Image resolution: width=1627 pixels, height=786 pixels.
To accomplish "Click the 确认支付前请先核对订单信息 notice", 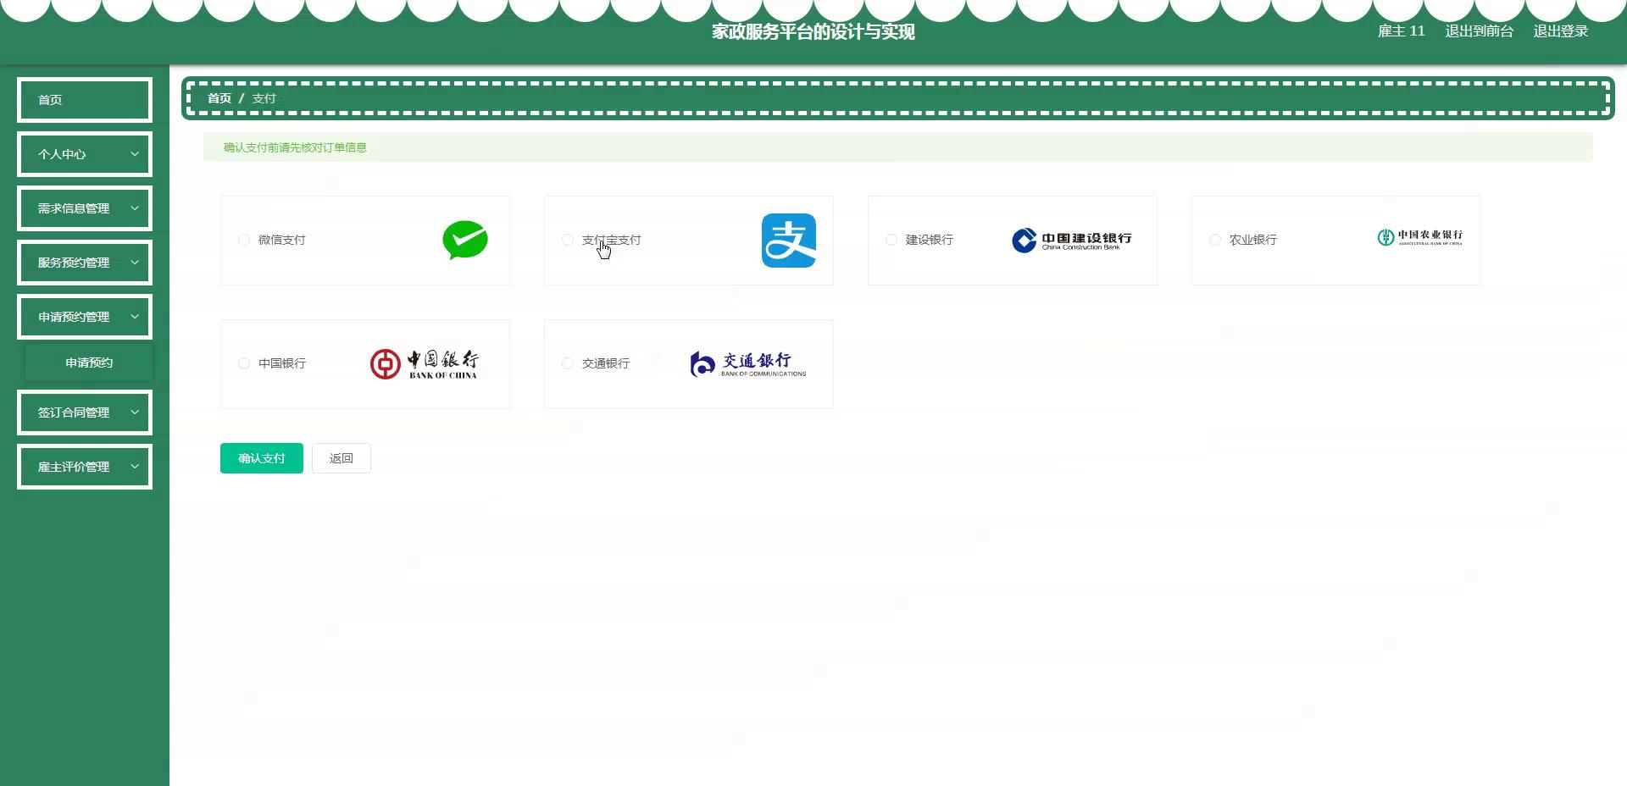I will pos(295,147).
